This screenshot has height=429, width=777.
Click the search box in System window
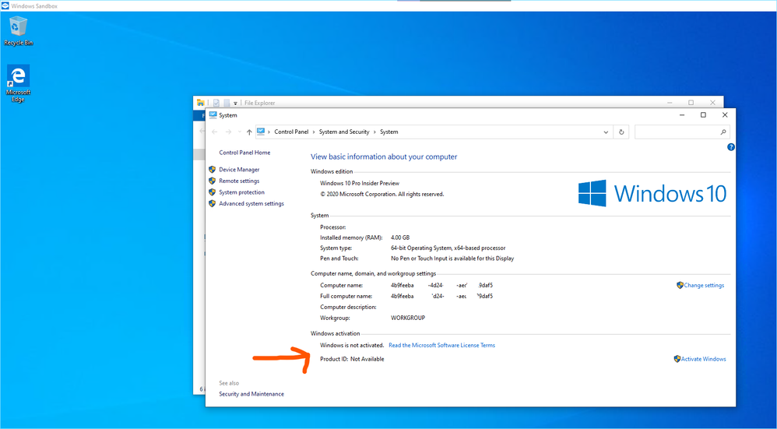coord(682,132)
